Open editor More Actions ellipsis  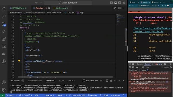click(x=123, y=8)
